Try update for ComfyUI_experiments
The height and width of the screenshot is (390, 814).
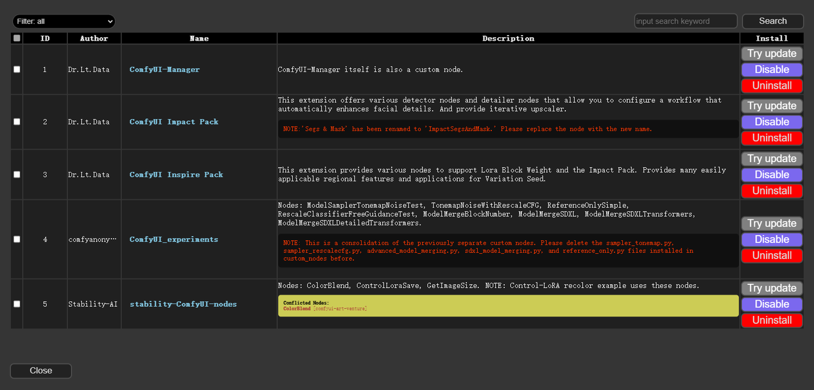point(772,223)
